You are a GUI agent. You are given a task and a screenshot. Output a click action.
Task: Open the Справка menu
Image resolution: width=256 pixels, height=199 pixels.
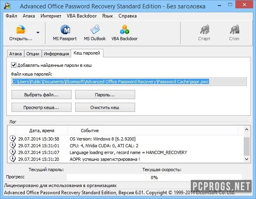128,16
